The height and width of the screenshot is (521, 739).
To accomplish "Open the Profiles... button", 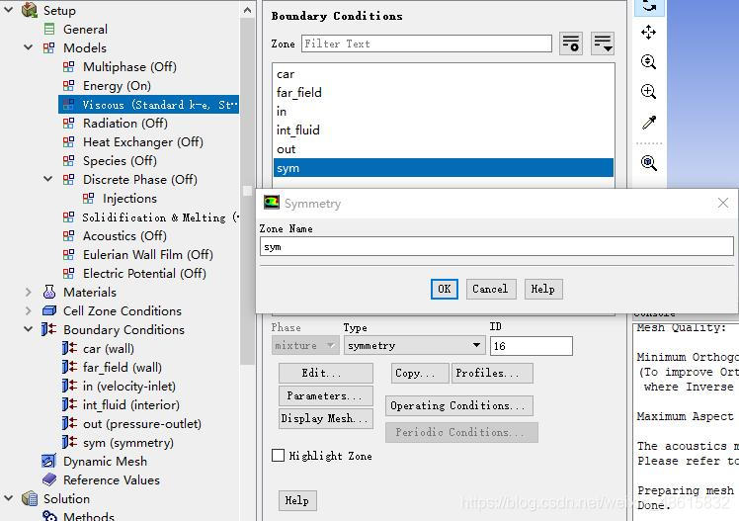I will pyautogui.click(x=493, y=373).
